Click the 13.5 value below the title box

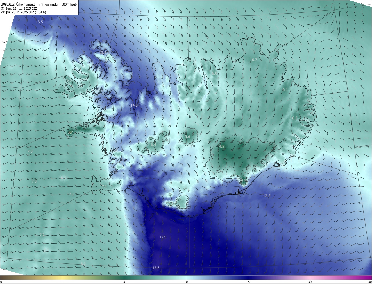tap(39, 22)
